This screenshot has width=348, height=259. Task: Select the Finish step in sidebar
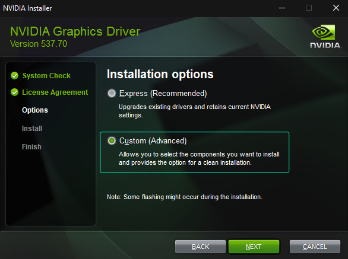31,146
